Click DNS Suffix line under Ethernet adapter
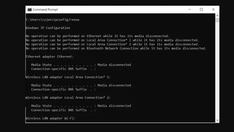This screenshot has width=234, height=132. click(63, 69)
